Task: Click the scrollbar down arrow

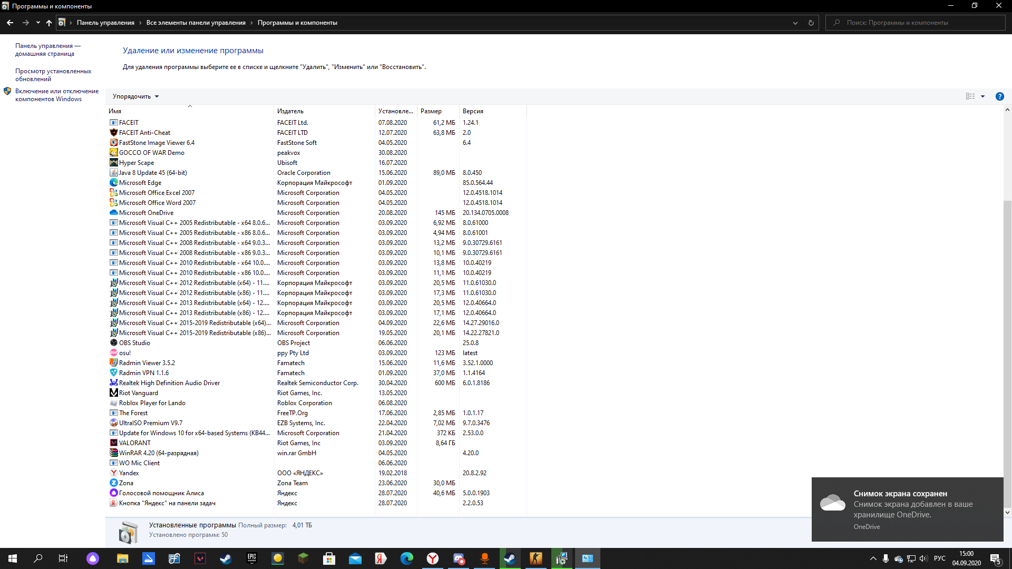Action: (1007, 512)
